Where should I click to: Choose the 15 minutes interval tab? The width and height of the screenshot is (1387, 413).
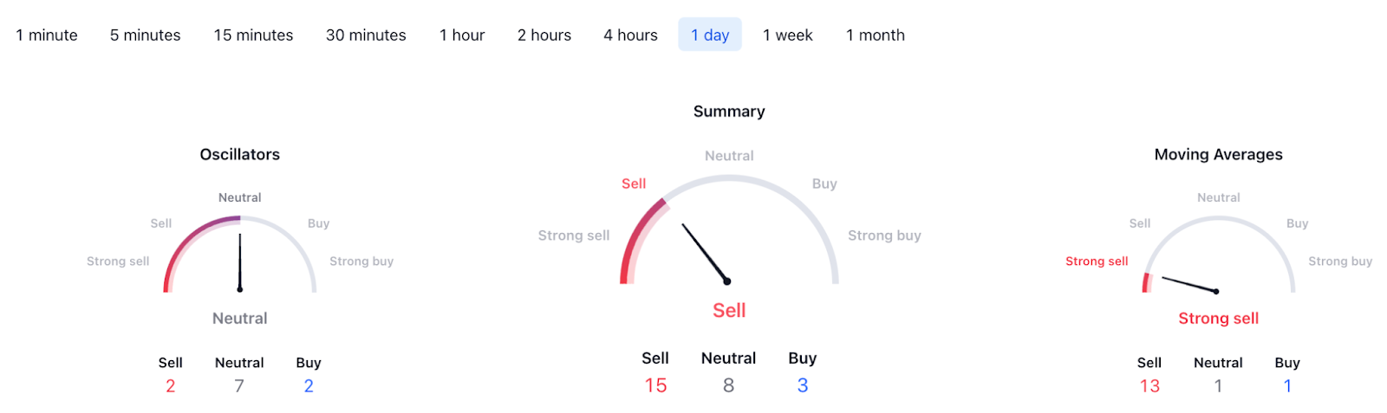coord(253,35)
